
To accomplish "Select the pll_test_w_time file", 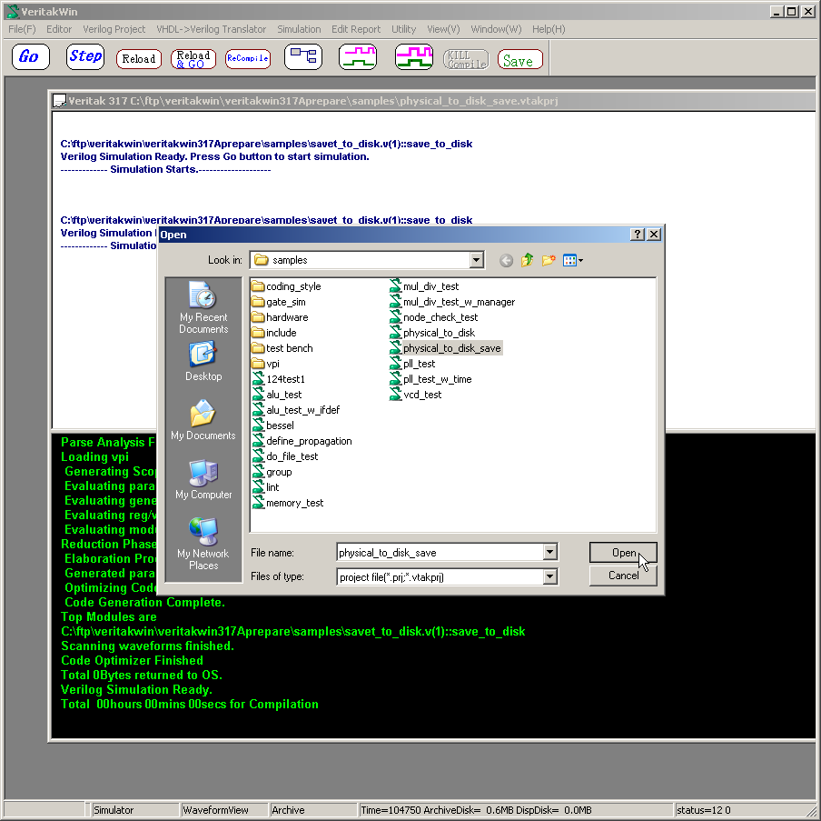I will click(430, 379).
